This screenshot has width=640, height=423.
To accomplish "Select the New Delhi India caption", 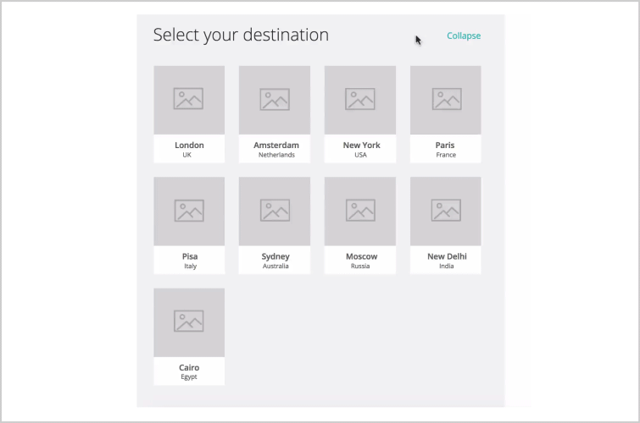I will coord(447,261).
